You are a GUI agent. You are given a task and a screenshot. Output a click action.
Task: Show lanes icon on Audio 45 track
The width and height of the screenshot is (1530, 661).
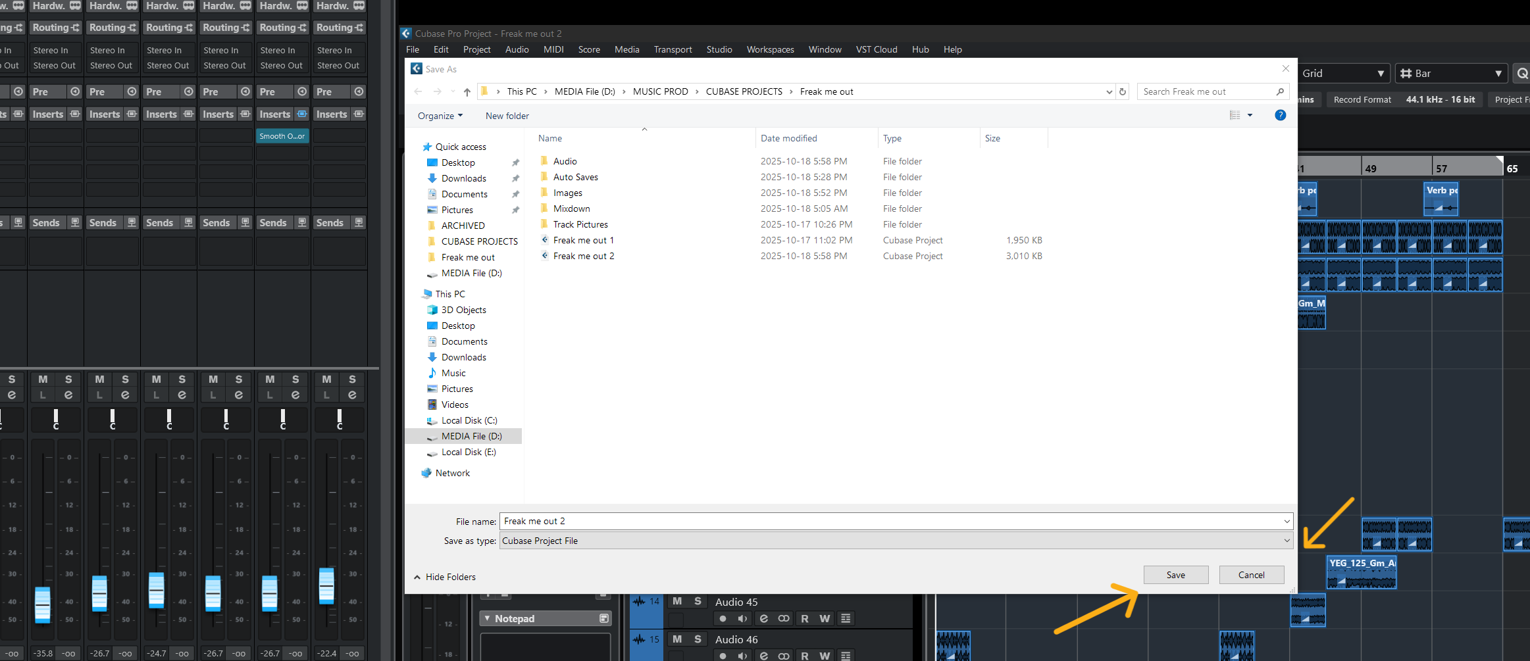coord(846,618)
